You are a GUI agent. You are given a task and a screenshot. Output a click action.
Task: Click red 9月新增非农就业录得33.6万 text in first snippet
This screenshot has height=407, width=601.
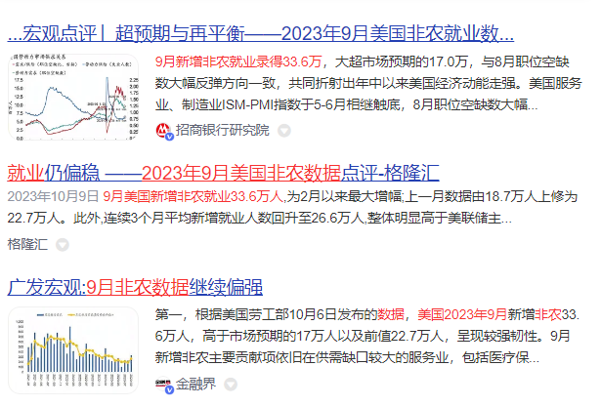coord(227,61)
